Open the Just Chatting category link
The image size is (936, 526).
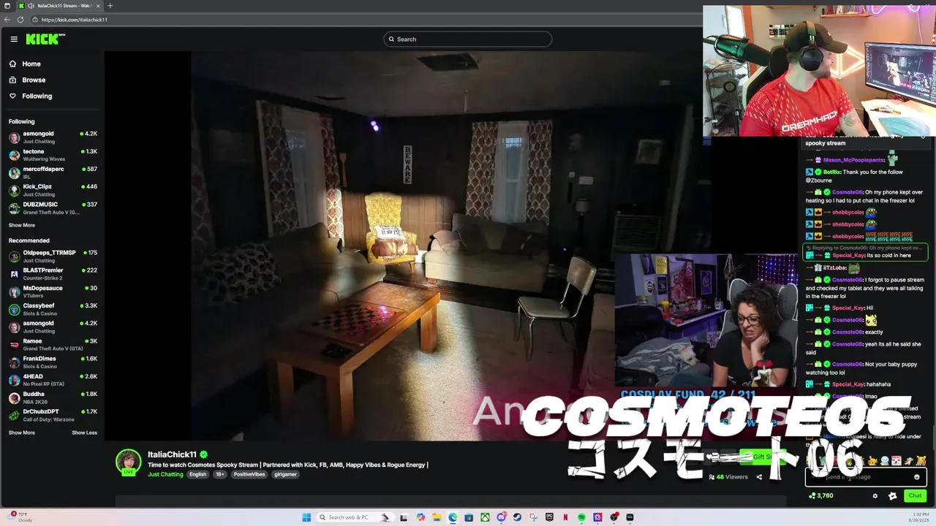(165, 474)
